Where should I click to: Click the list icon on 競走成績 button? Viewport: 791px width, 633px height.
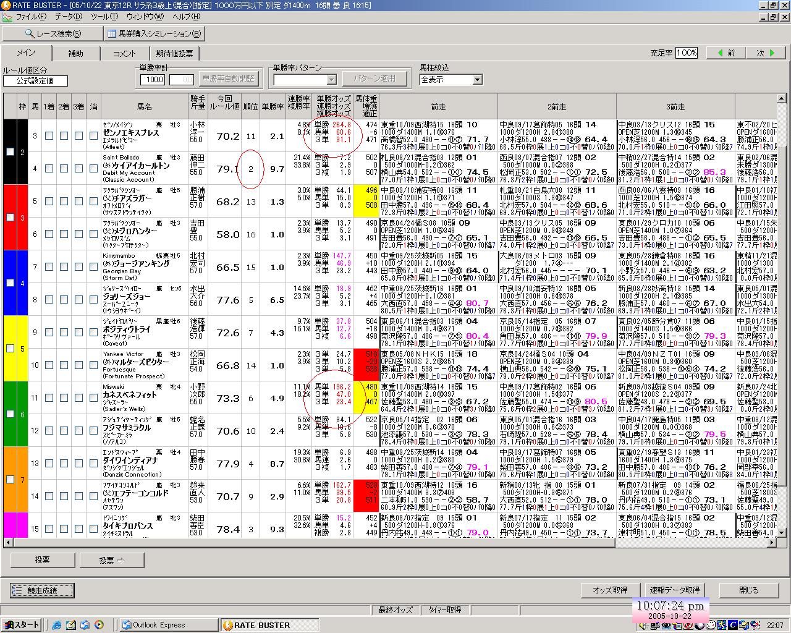tap(18, 590)
